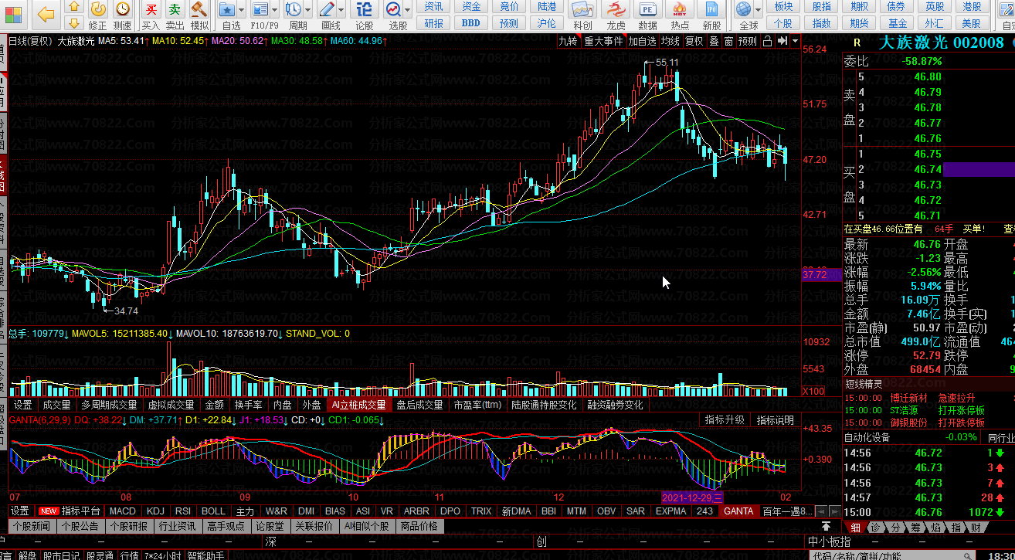
Task: Switch to the 筹 chip distribution tab
Action: 915,527
